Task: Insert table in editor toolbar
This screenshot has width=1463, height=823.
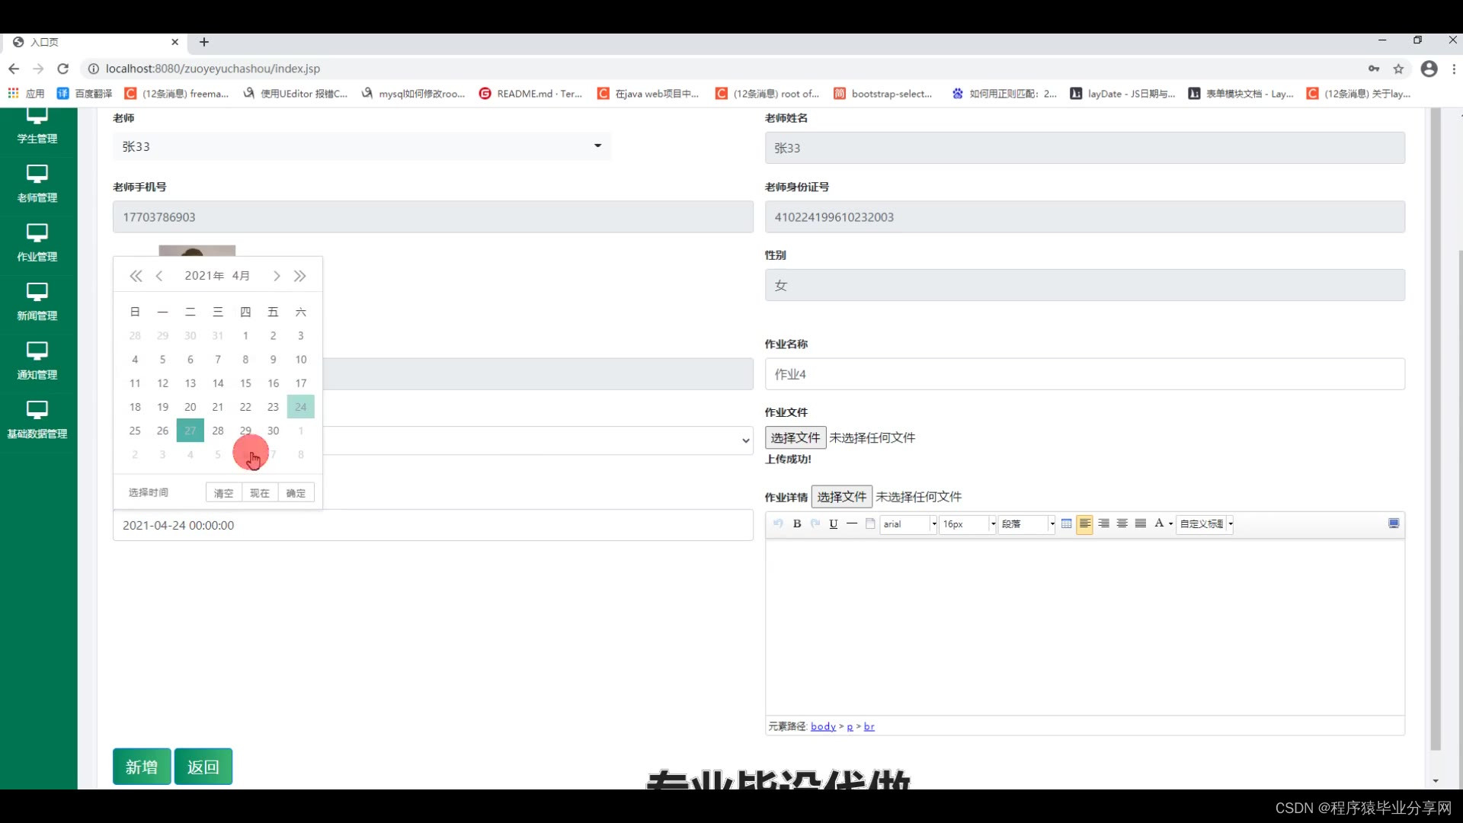Action: (1066, 524)
